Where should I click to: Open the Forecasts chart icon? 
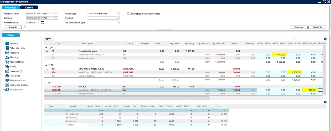click(7, 53)
